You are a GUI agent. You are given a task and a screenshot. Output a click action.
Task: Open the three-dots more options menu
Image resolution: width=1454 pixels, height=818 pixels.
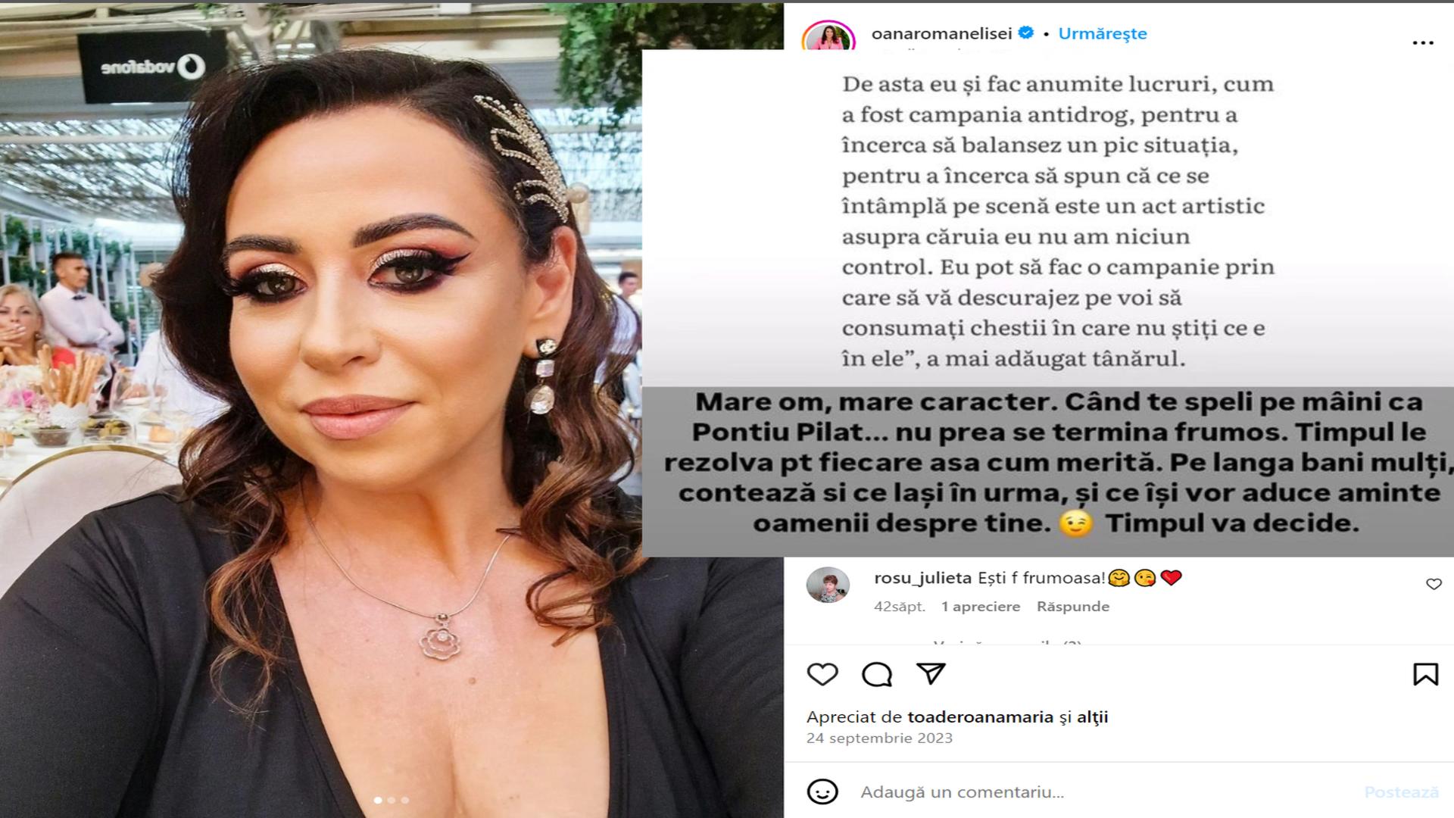(x=1423, y=43)
